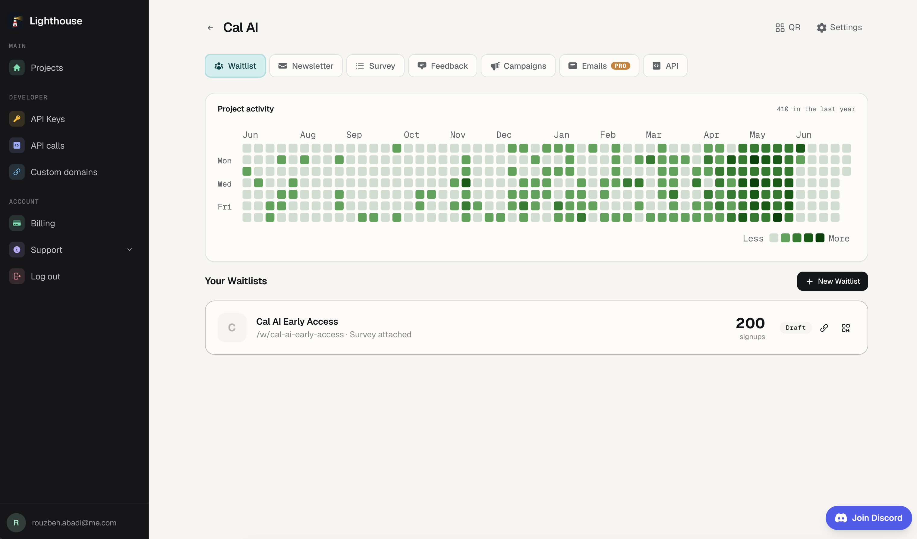The height and width of the screenshot is (539, 917).
Task: Open the Billing page label
Action: pos(43,223)
